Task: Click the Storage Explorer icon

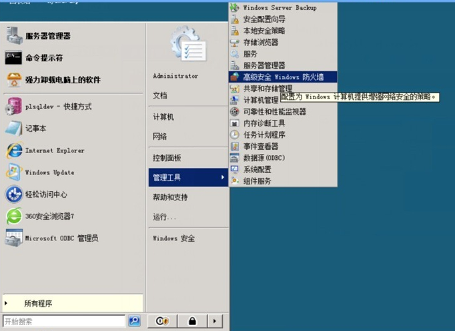Action: (234, 43)
